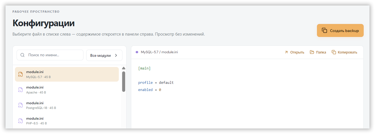Click the Apache · 45 B subtitle
The width and height of the screenshot is (375, 134).
[x=36, y=92]
